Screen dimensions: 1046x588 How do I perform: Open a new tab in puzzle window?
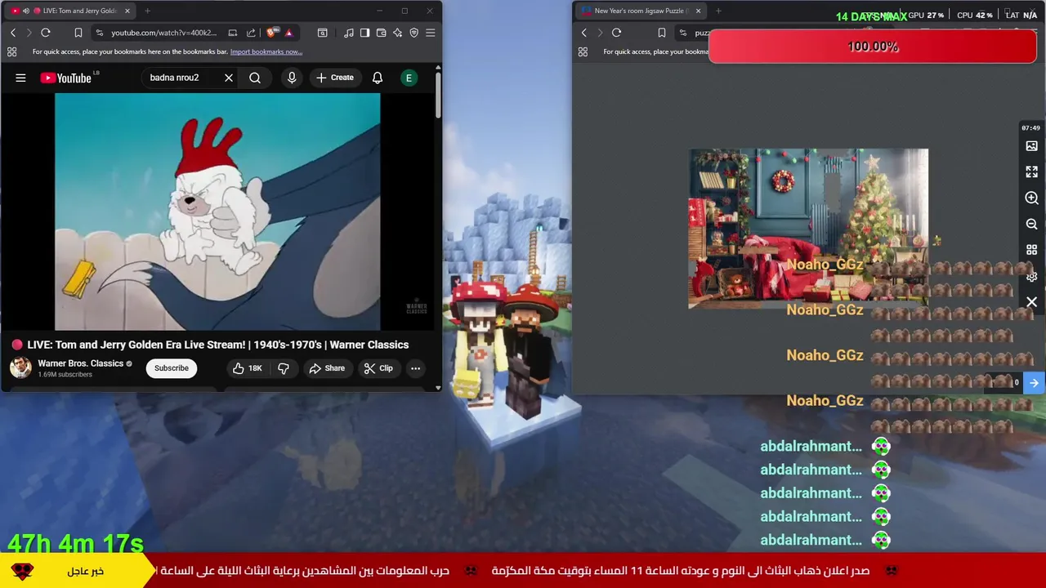click(718, 11)
